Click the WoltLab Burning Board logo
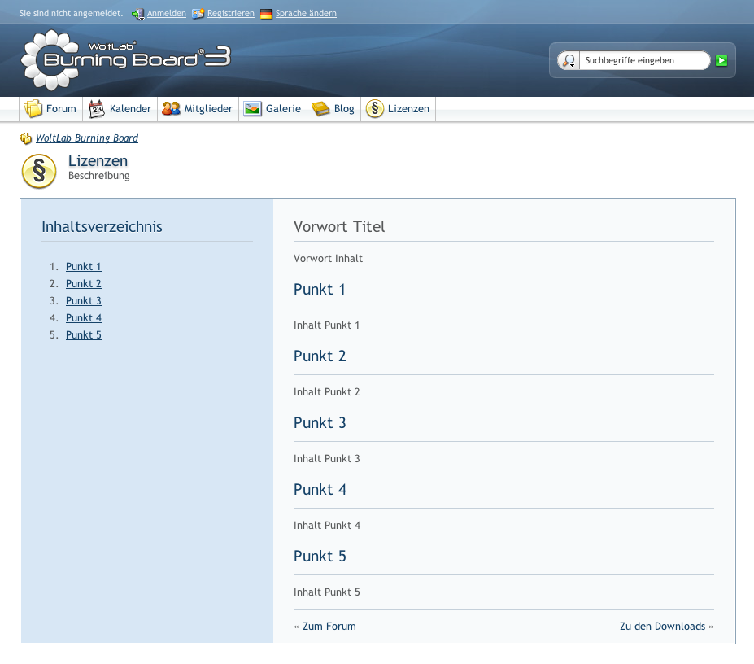The width and height of the screenshot is (754, 664). 126,59
